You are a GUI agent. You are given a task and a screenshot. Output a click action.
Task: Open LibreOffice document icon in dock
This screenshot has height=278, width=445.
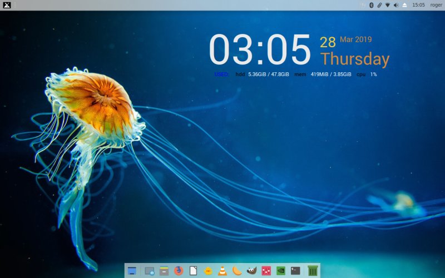pyautogui.click(x=193, y=271)
